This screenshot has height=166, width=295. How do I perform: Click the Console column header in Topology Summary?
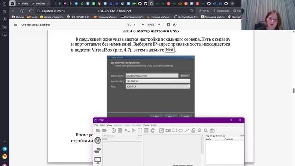(x=229, y=139)
